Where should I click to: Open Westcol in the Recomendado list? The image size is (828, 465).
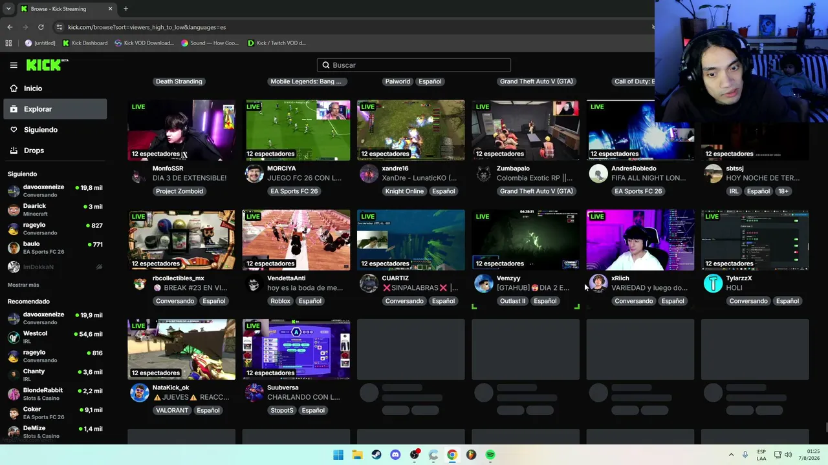[55, 337]
